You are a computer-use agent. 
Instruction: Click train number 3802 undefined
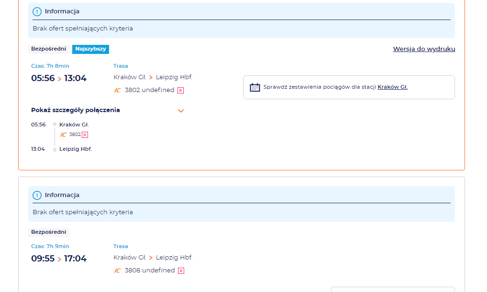[x=149, y=90]
